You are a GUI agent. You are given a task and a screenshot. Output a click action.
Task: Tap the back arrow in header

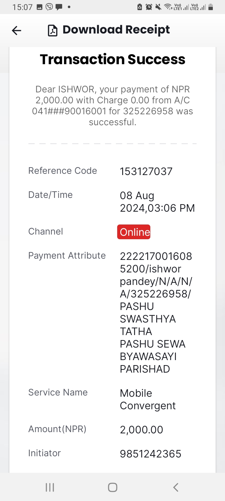click(x=16, y=30)
